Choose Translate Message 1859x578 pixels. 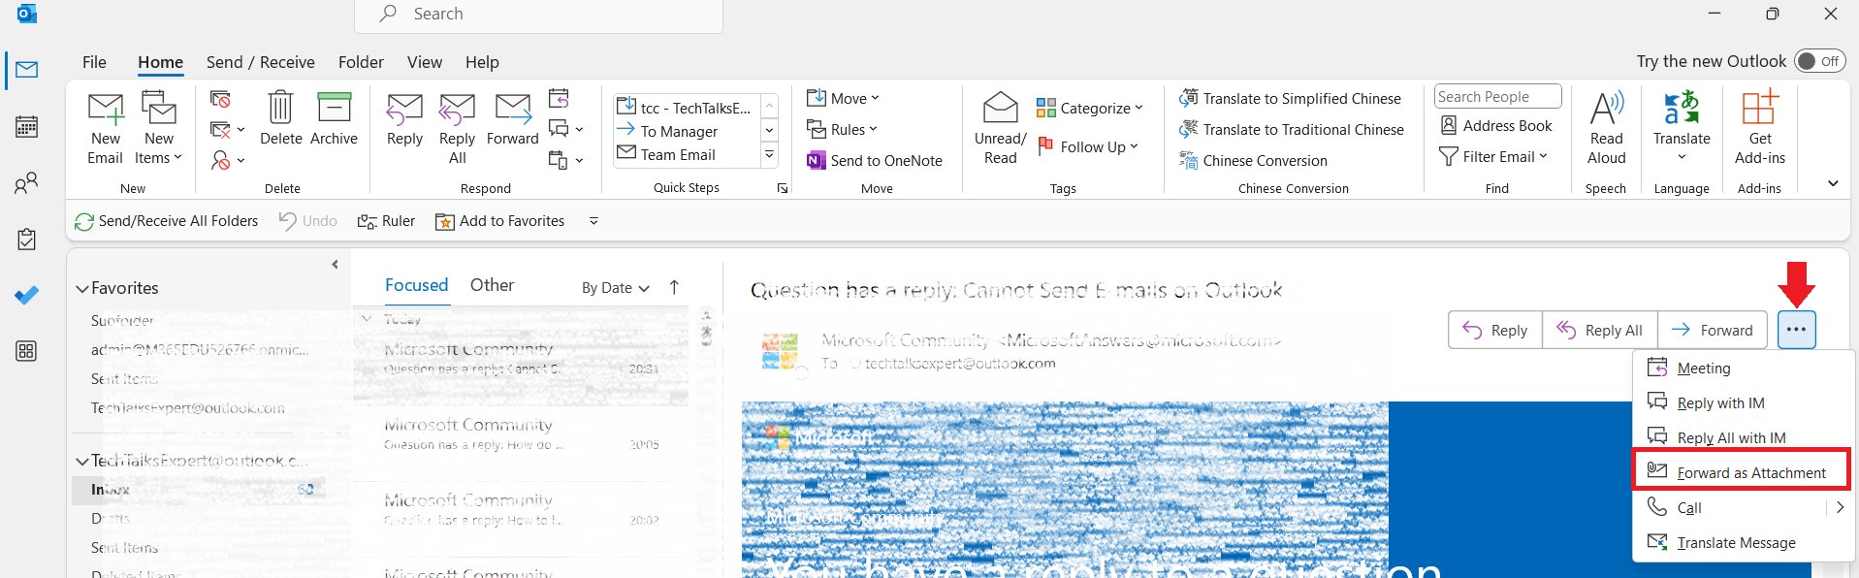(1742, 542)
